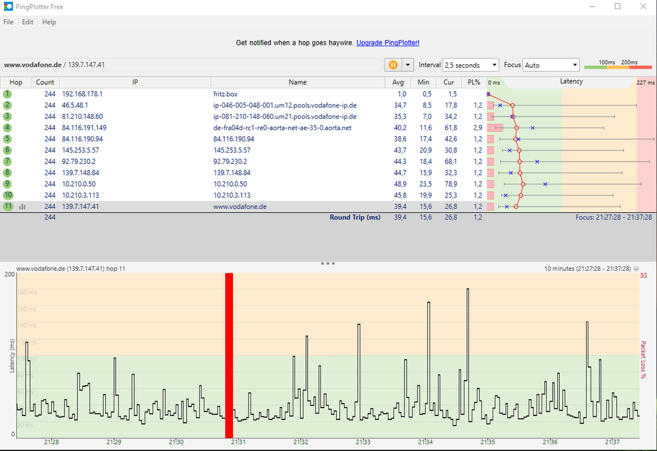Open dropdown arrow next to pause button
657x451 pixels.
(408, 64)
